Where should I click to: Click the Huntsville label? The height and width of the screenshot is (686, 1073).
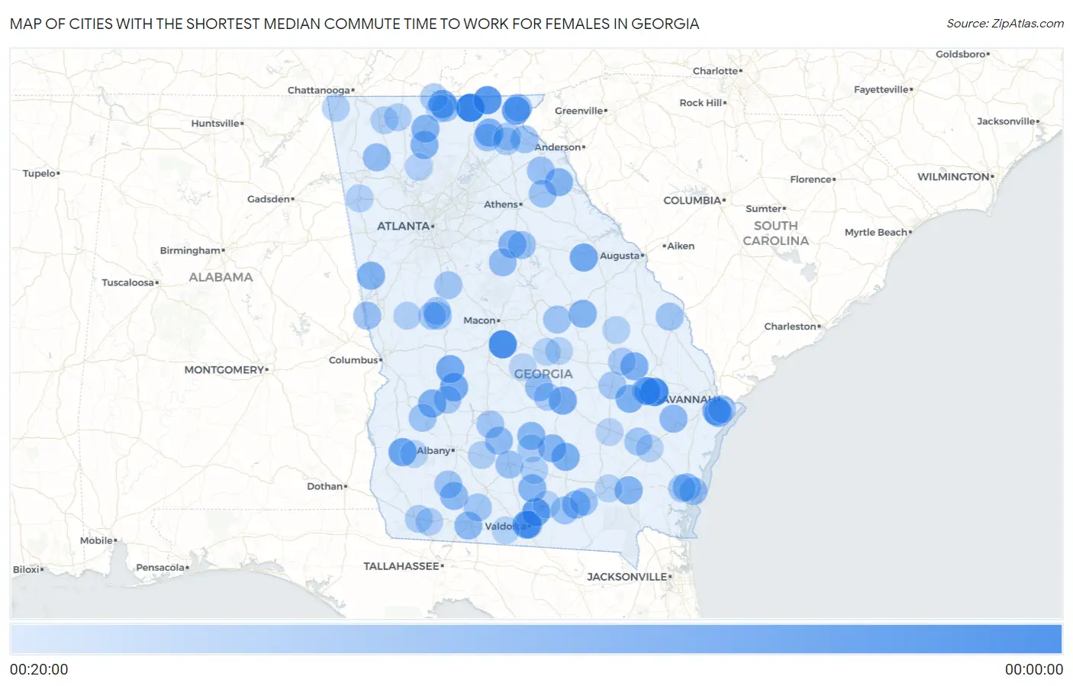[x=215, y=124]
